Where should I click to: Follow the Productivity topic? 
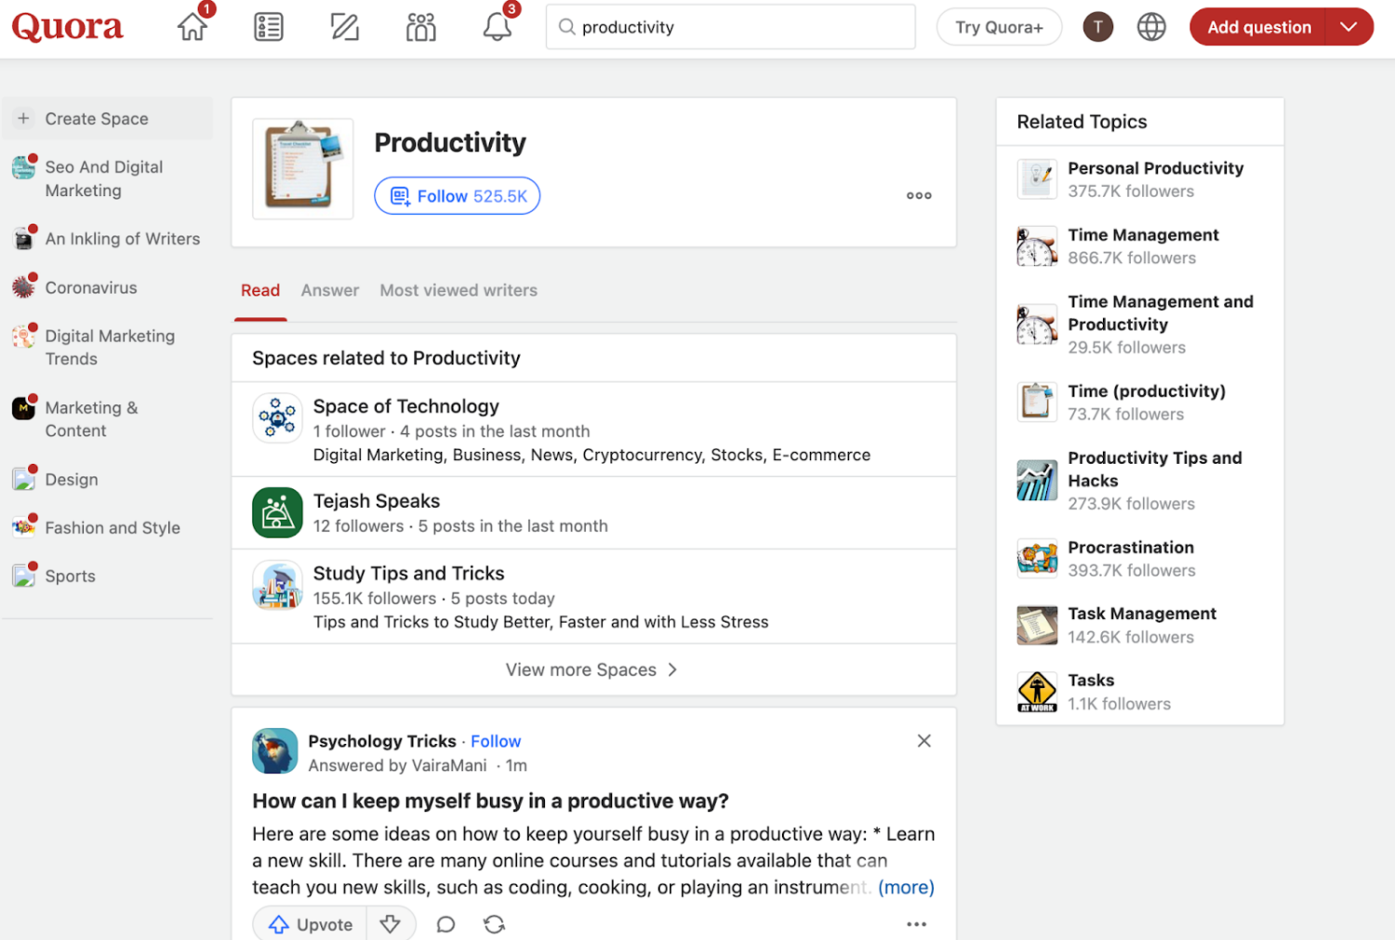[x=458, y=195]
